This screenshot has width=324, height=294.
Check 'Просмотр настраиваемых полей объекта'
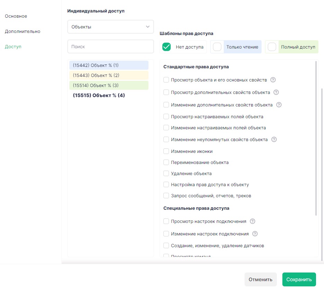(166, 116)
